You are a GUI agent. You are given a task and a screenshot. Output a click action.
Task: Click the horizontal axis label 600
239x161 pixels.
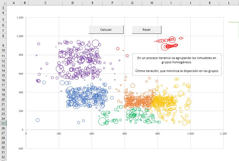[x=124, y=134]
